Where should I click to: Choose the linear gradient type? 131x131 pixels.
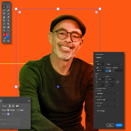[x=9, y=106]
